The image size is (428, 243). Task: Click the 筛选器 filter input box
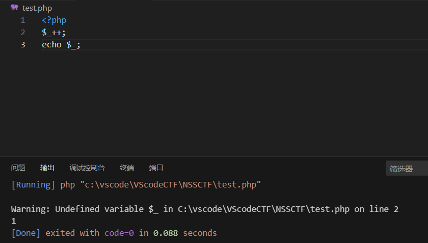pos(406,169)
